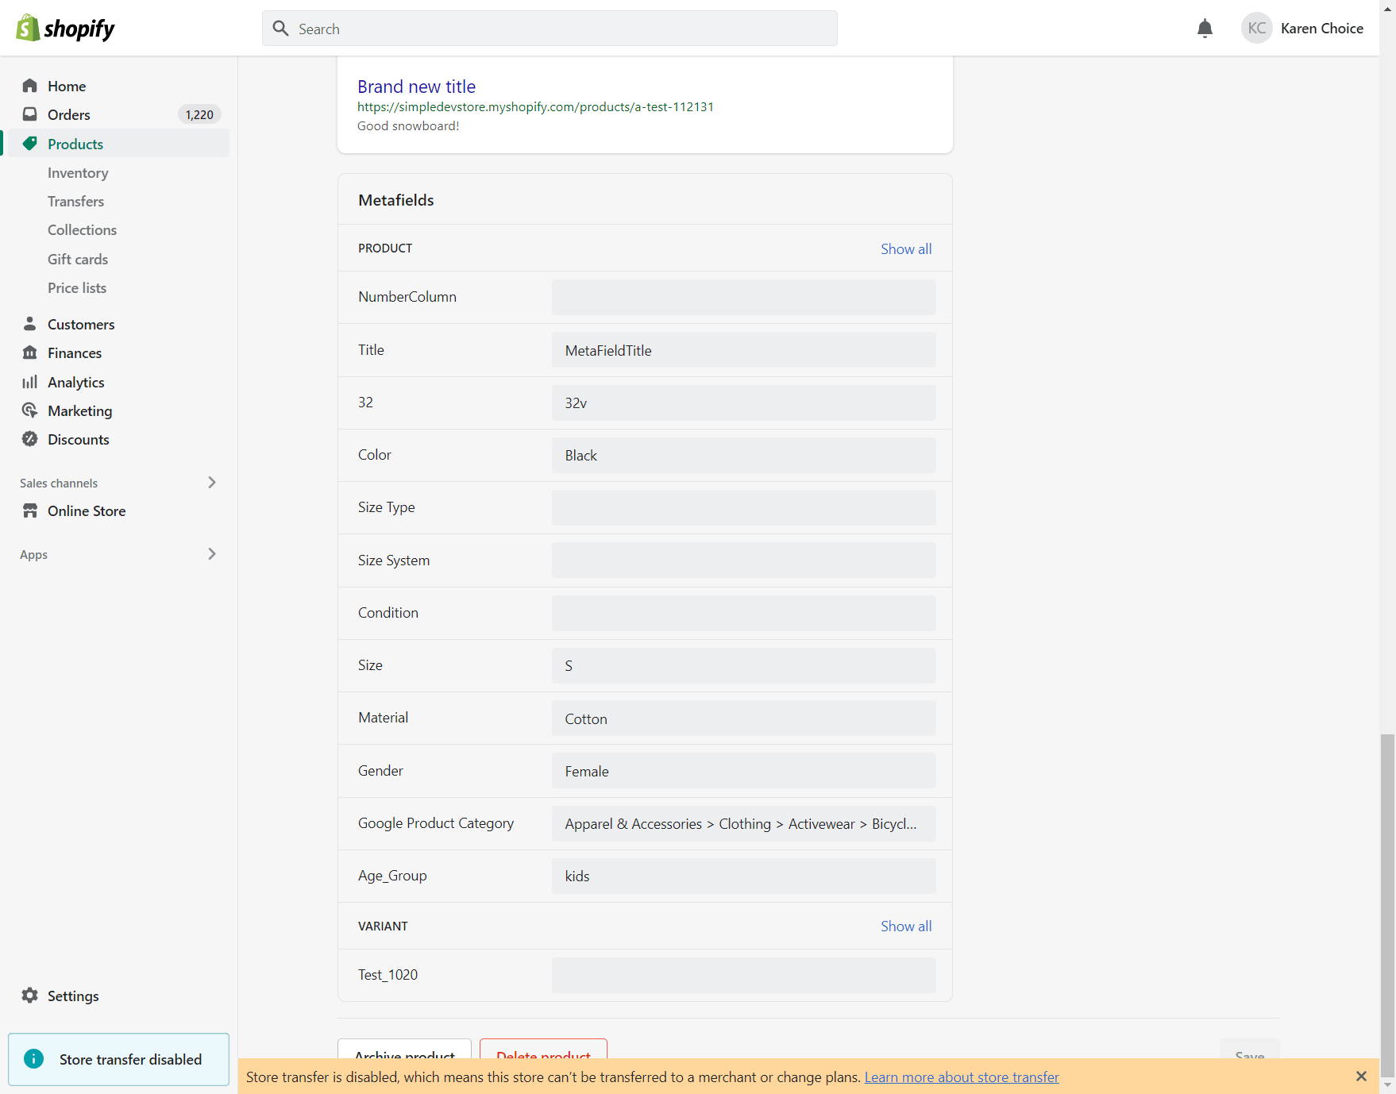Viewport: 1396px width, 1094px height.
Task: Dismiss the store transfer banner
Action: tap(1361, 1077)
